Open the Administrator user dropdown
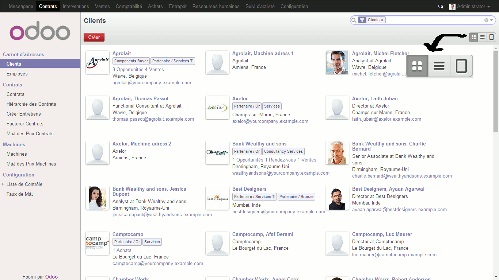This screenshot has height=280, width=499. coord(473,7)
